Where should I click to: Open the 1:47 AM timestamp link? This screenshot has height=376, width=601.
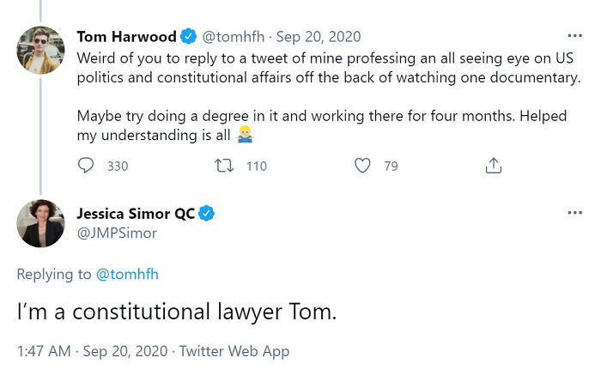coord(41,351)
